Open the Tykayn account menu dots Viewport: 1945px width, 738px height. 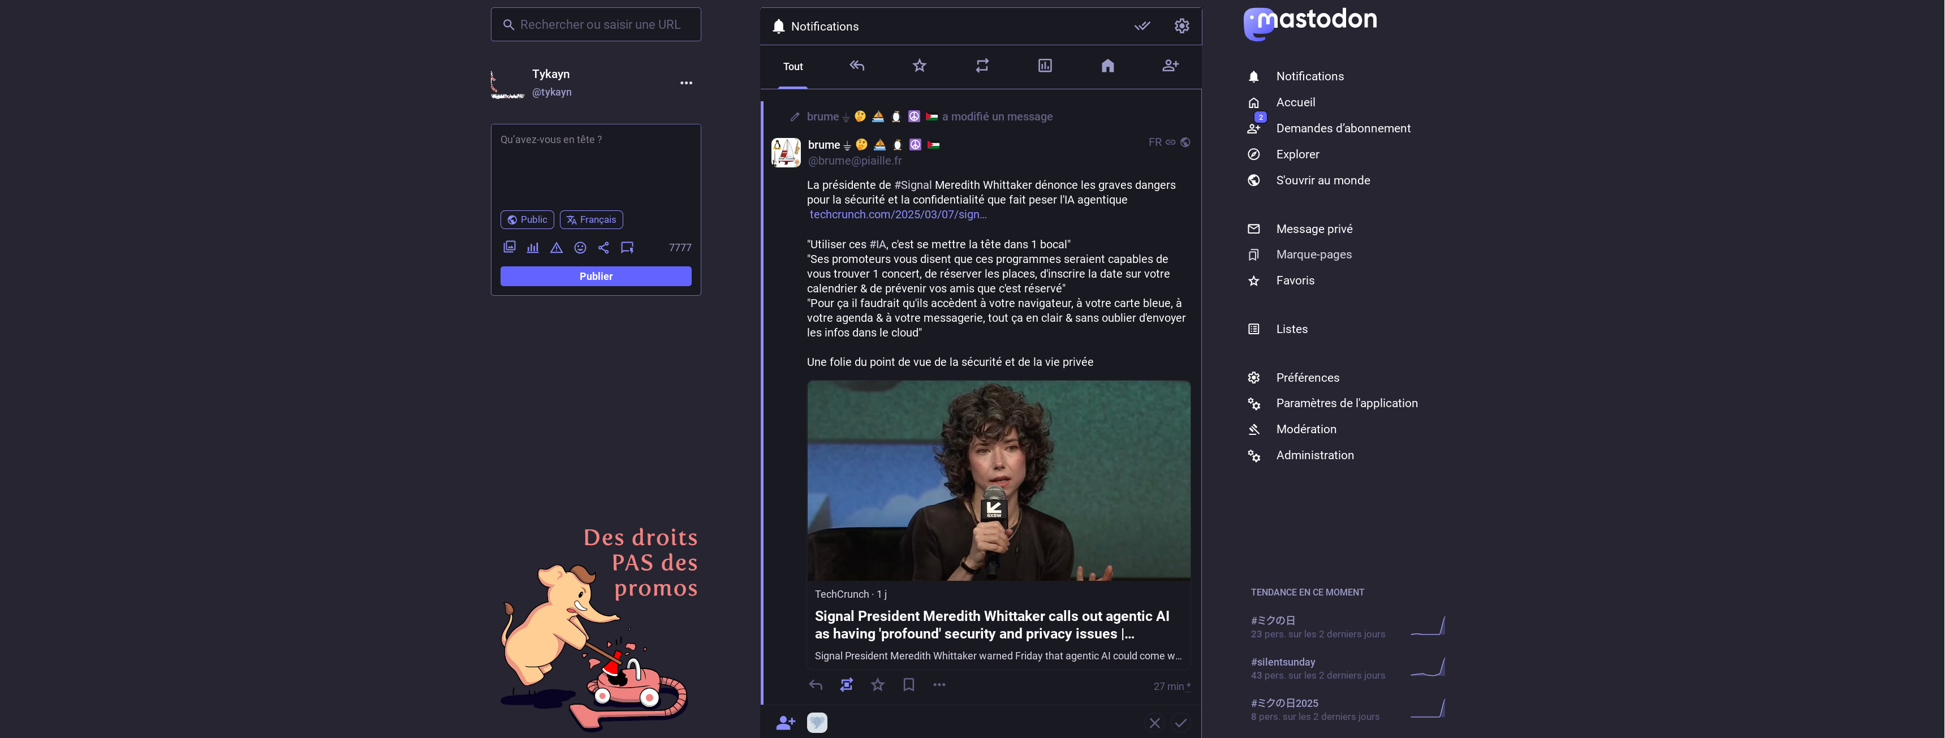685,83
